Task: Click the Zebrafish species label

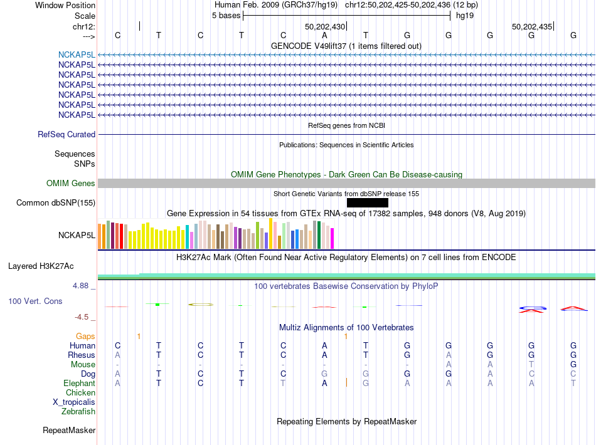Action: click(x=78, y=411)
